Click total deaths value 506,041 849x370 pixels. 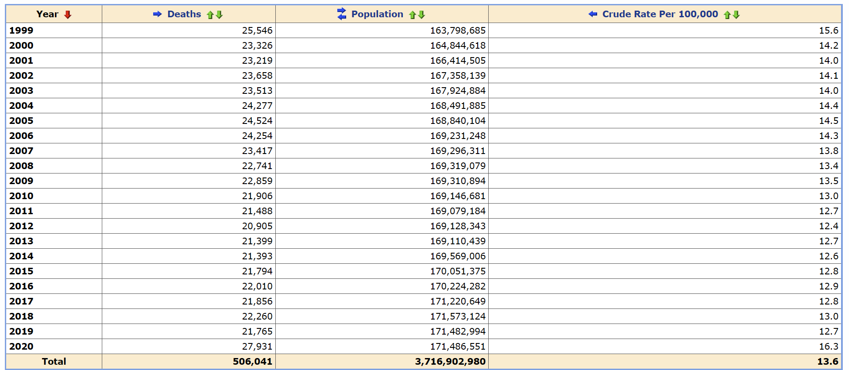tap(253, 362)
